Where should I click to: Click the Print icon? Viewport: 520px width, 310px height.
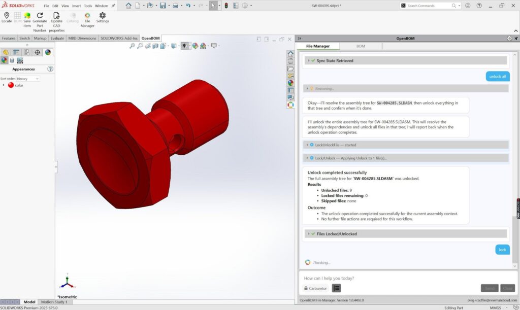click(175, 6)
